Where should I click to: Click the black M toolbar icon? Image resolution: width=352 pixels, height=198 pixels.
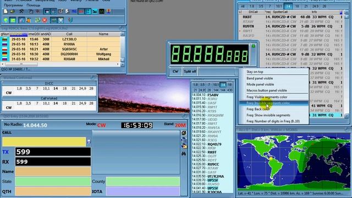click(102, 11)
